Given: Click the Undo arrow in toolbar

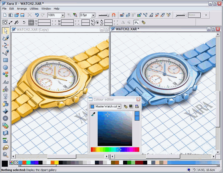Looking at the screenshot, I should coord(37,15).
